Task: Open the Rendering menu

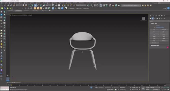Action: click(55, 3)
